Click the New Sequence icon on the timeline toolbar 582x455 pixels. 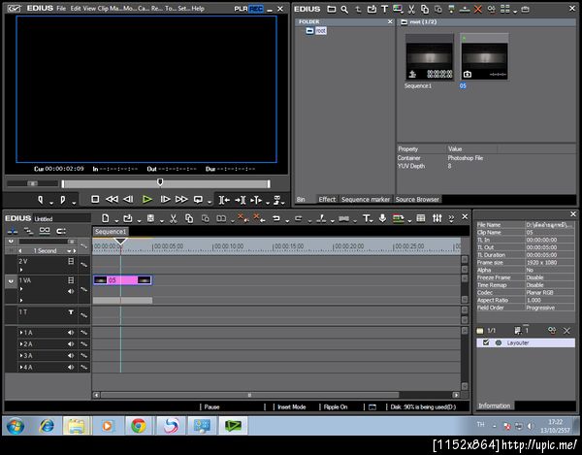pyautogui.click(x=105, y=218)
